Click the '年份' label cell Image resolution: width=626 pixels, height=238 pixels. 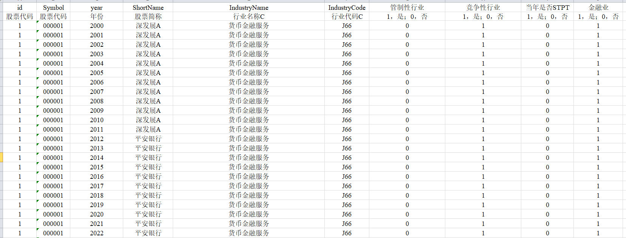[x=96, y=16]
